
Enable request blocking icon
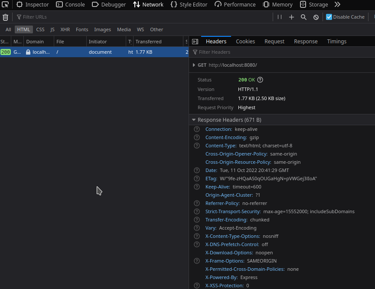[316, 17]
